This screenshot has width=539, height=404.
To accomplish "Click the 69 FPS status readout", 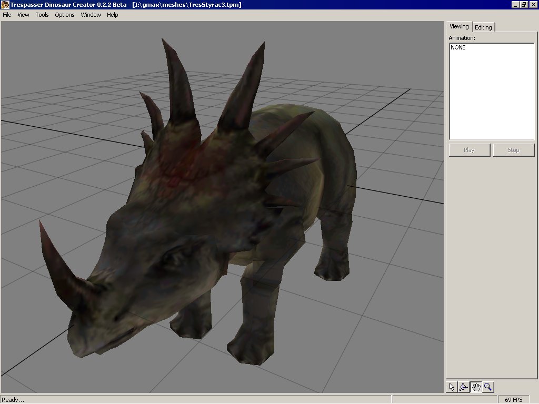I will [514, 400].
